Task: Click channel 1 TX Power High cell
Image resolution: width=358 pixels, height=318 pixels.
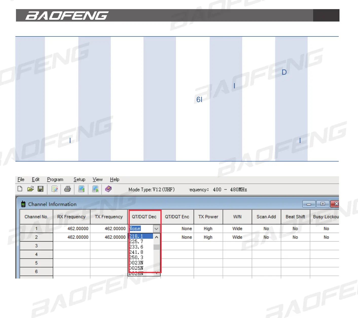Action: pyautogui.click(x=208, y=229)
